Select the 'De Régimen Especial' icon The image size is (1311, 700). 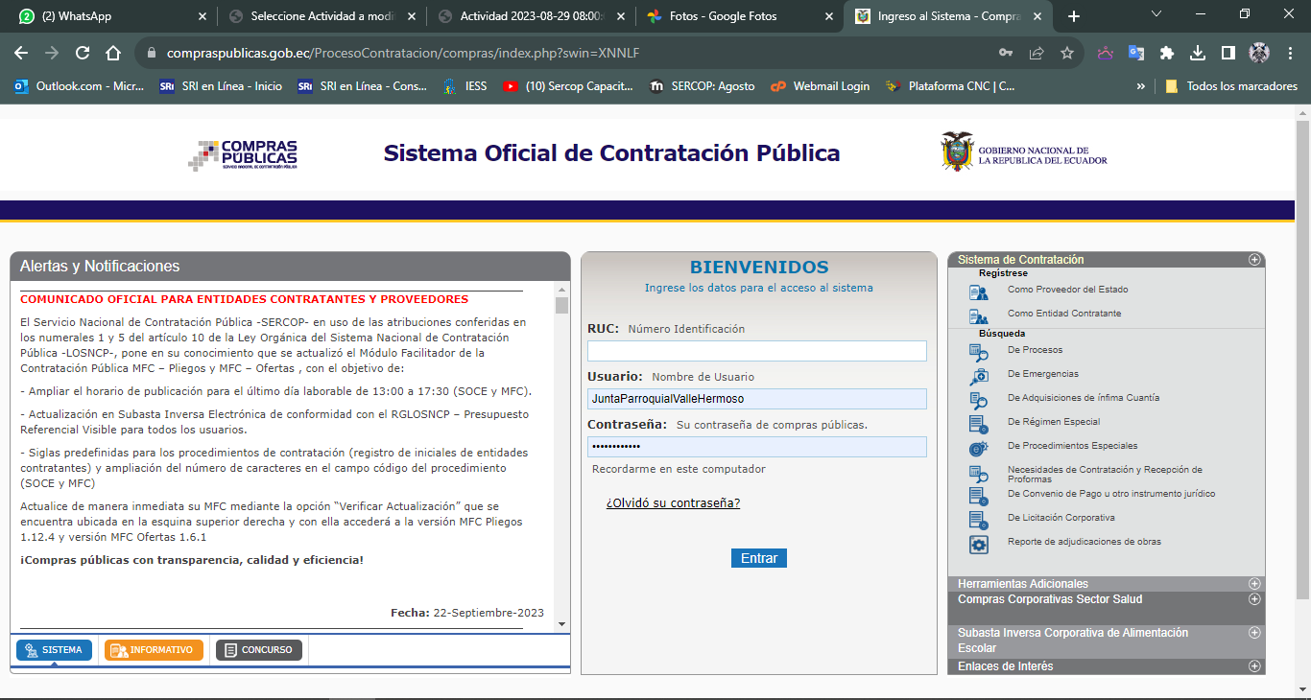click(x=978, y=424)
